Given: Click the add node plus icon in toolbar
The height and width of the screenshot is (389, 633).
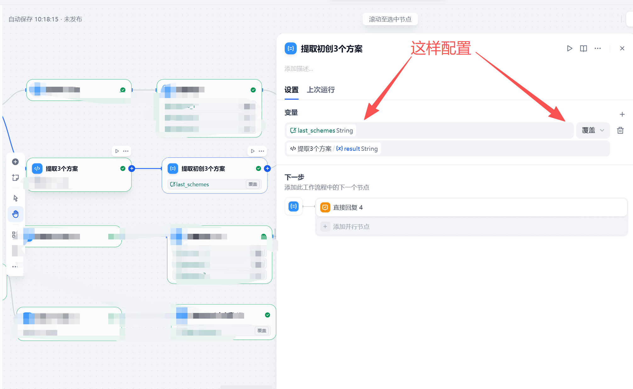Looking at the screenshot, I should tap(15, 162).
